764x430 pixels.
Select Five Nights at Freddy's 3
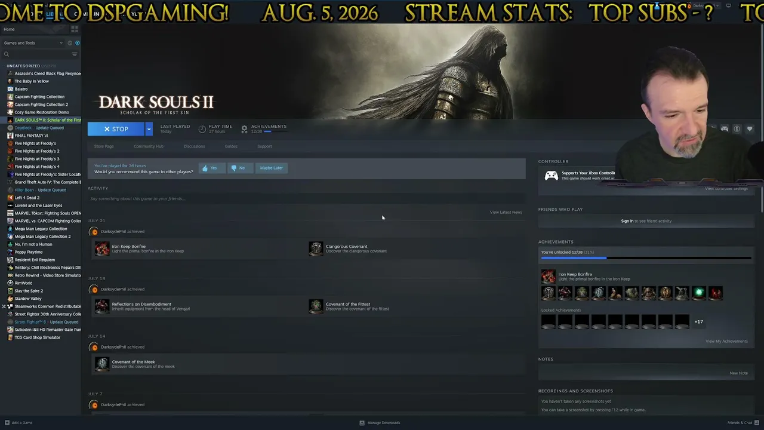(x=37, y=159)
